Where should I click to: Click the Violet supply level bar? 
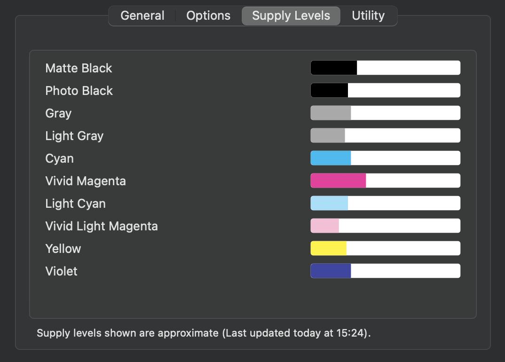[x=385, y=271]
